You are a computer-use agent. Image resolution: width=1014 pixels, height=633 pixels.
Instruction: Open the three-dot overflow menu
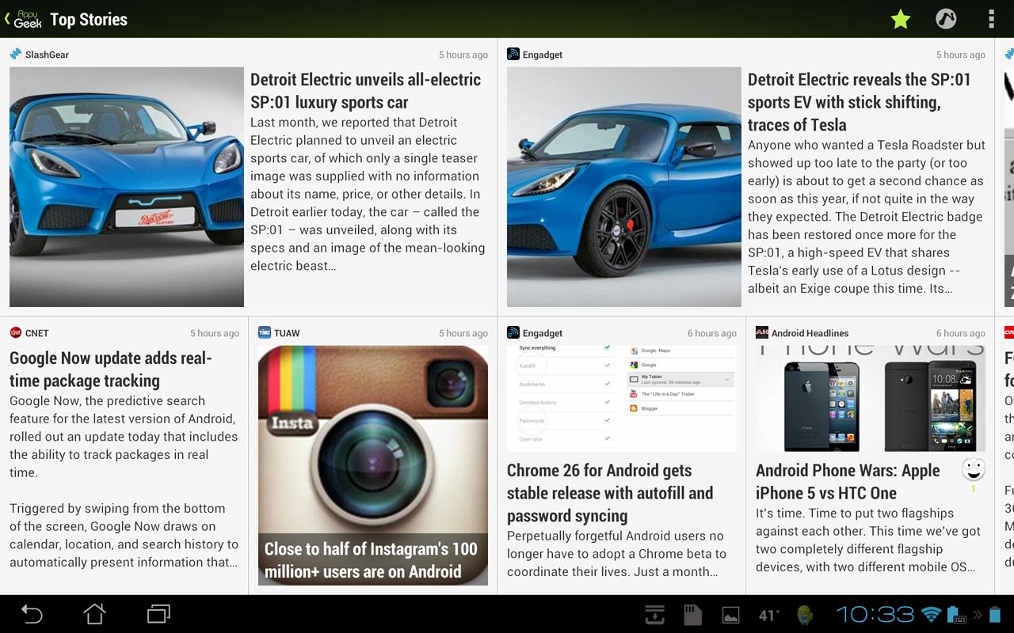(x=991, y=19)
